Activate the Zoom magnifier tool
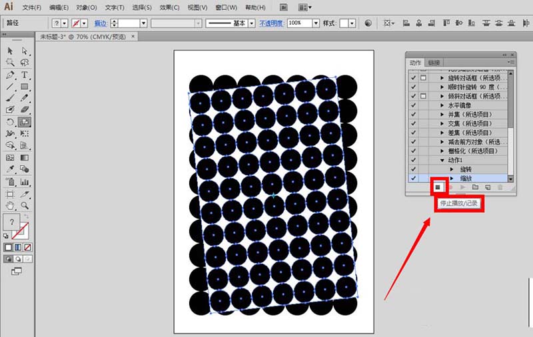This screenshot has height=337, width=533. [25, 204]
